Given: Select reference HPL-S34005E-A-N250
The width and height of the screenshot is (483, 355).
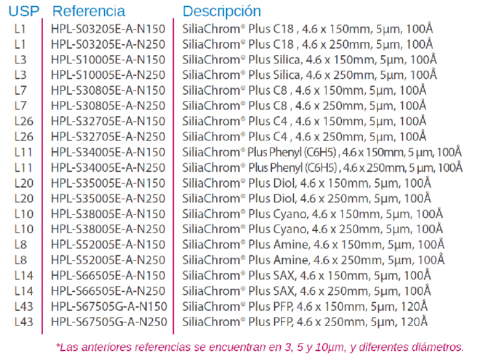Looking at the screenshot, I should click(108, 168).
